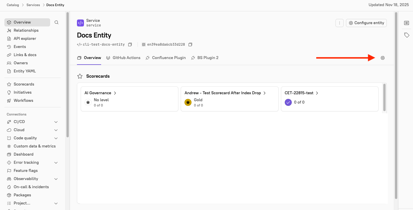
Task: Click the No level star icon
Action: click(x=88, y=102)
